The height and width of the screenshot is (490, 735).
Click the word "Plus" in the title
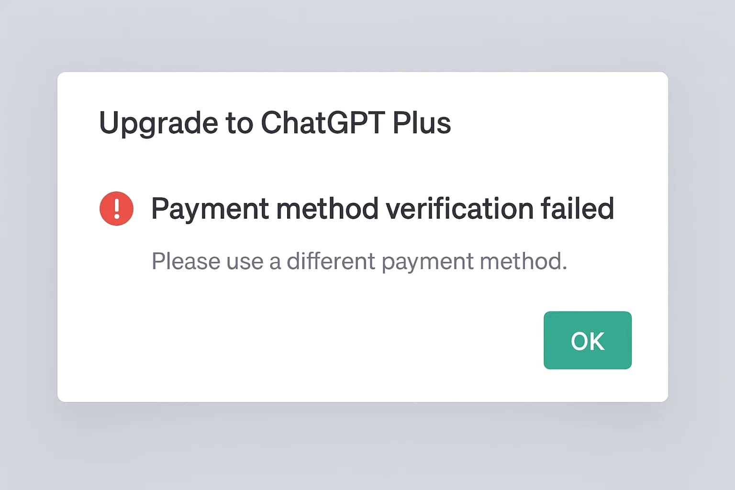click(x=421, y=123)
